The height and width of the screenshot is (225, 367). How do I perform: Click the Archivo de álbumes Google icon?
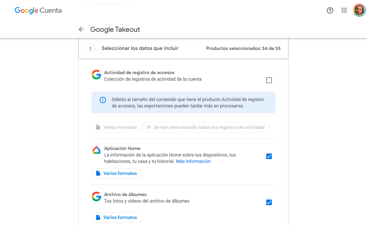click(96, 196)
